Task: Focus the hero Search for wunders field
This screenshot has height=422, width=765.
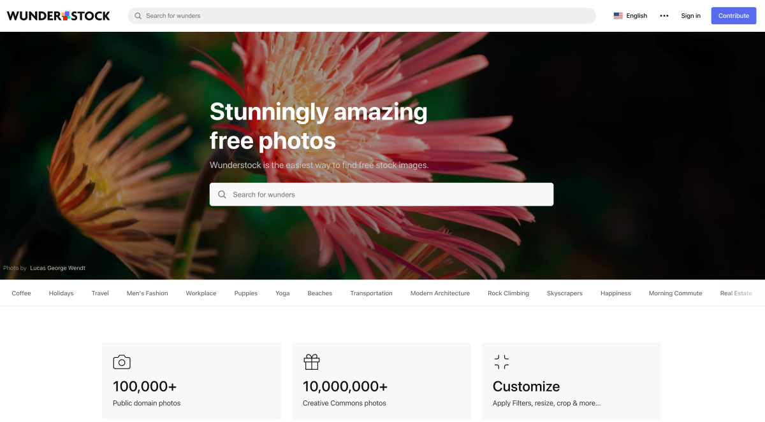Action: click(x=381, y=195)
